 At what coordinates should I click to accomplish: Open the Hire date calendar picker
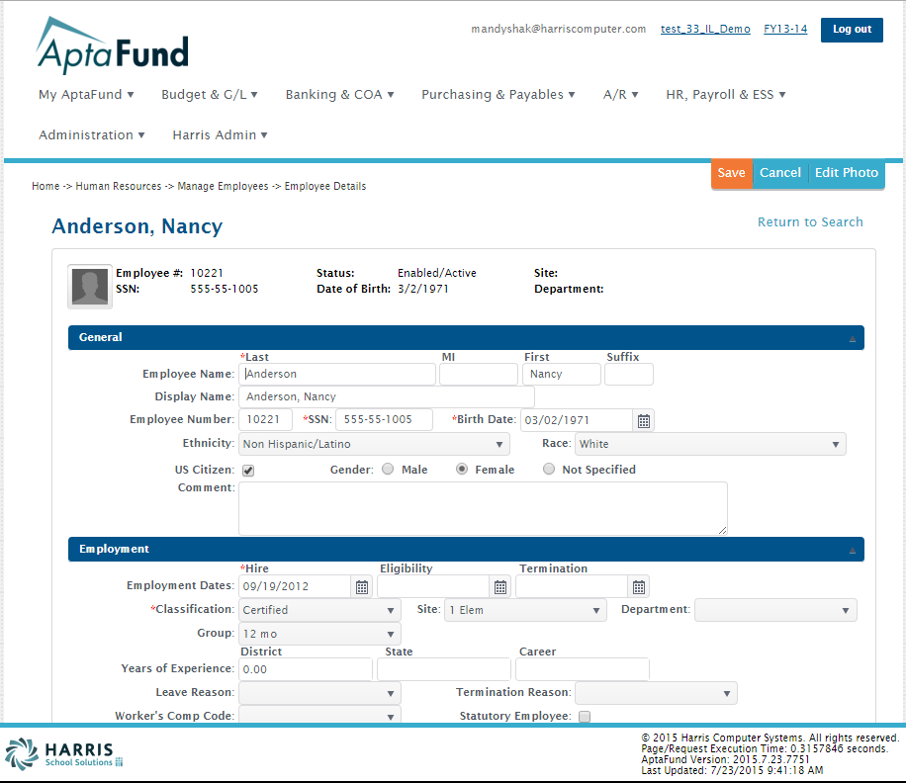[x=362, y=586]
